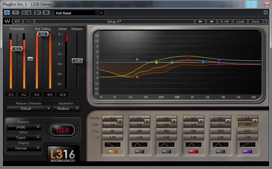Select blue band marker on graph
The image size is (272, 169).
click(x=203, y=62)
